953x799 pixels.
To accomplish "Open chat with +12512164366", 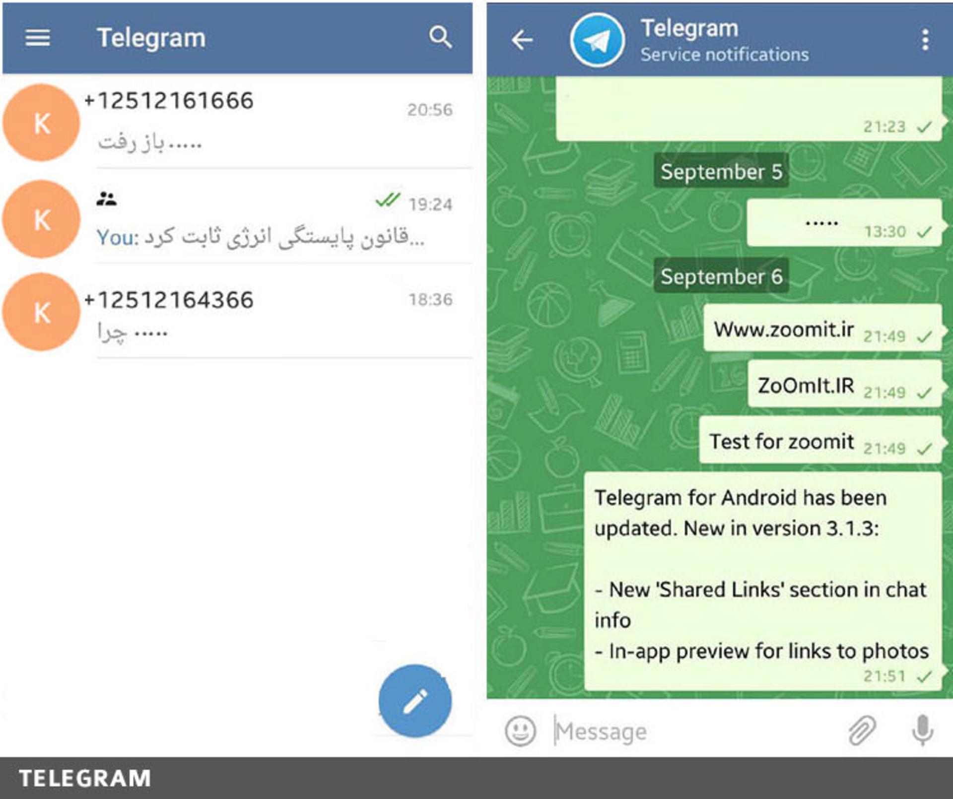I will pyautogui.click(x=237, y=312).
